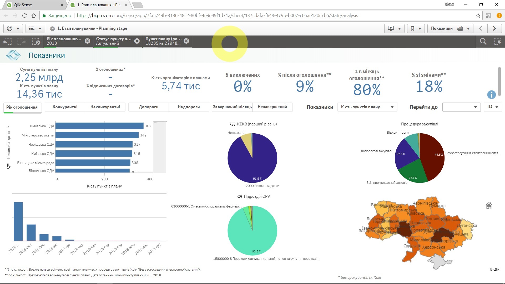Image resolution: width=505 pixels, height=284 pixels.
Task: Select the Рік оголошення tab
Action: coord(22,107)
